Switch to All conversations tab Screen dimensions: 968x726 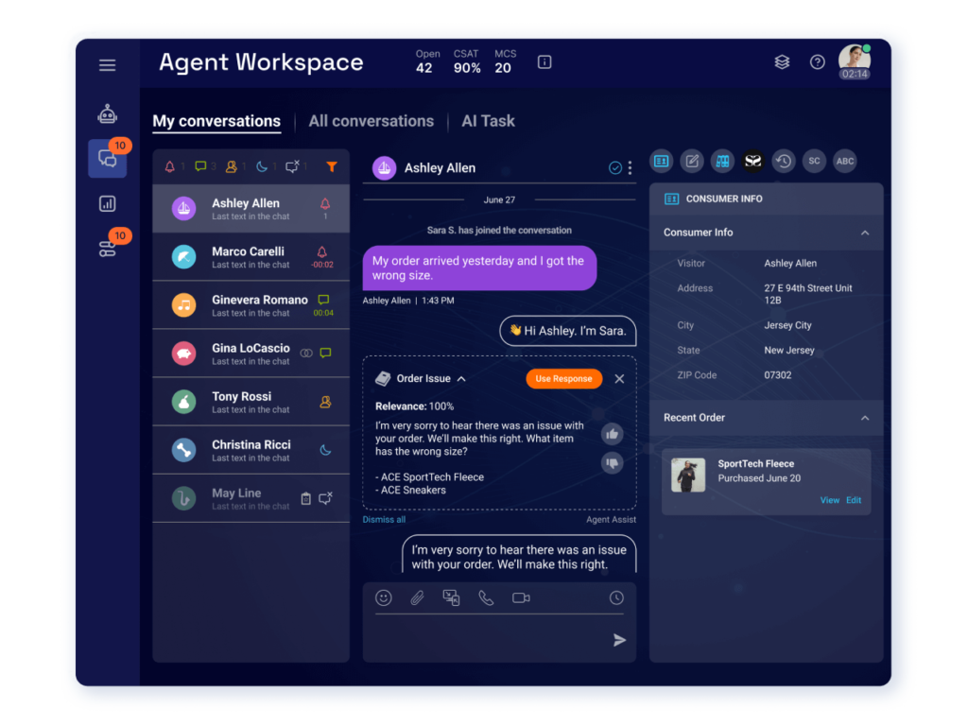coord(371,121)
